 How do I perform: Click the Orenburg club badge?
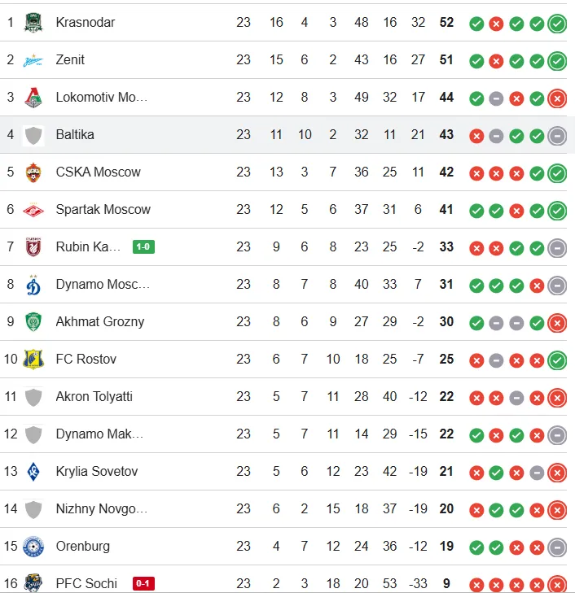pyautogui.click(x=33, y=546)
